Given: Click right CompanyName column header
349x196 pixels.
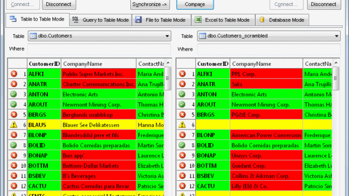Looking at the screenshot, I should pos(267,64).
